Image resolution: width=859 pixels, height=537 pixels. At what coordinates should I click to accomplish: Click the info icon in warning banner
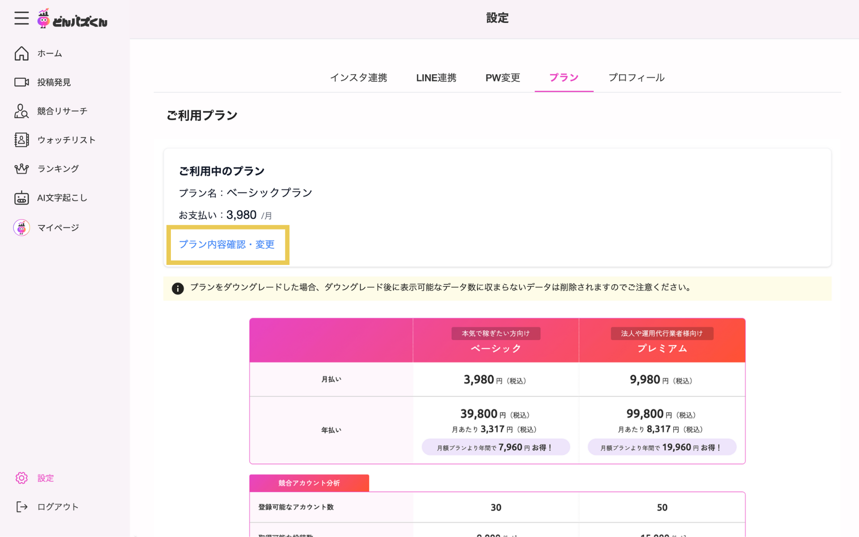tap(178, 289)
